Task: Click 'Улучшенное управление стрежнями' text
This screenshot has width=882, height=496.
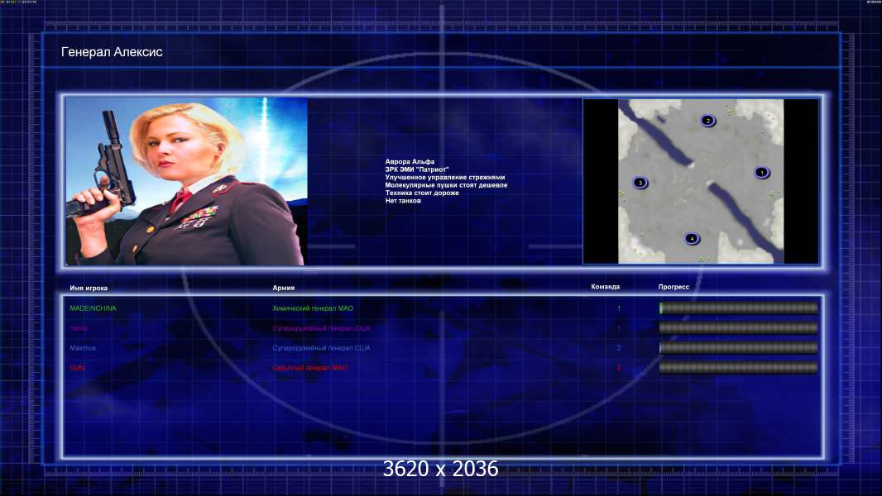Action: pos(445,178)
